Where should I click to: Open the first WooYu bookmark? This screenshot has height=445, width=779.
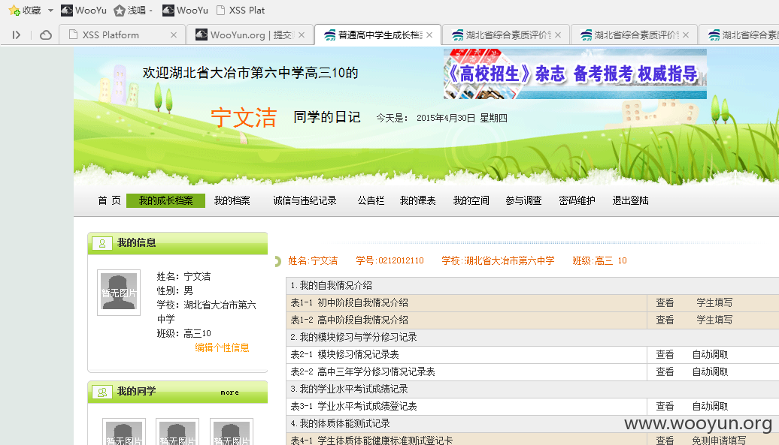tap(83, 11)
